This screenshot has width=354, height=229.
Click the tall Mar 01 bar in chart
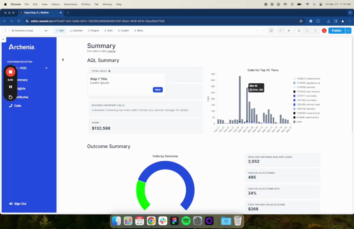[x=240, y=100]
